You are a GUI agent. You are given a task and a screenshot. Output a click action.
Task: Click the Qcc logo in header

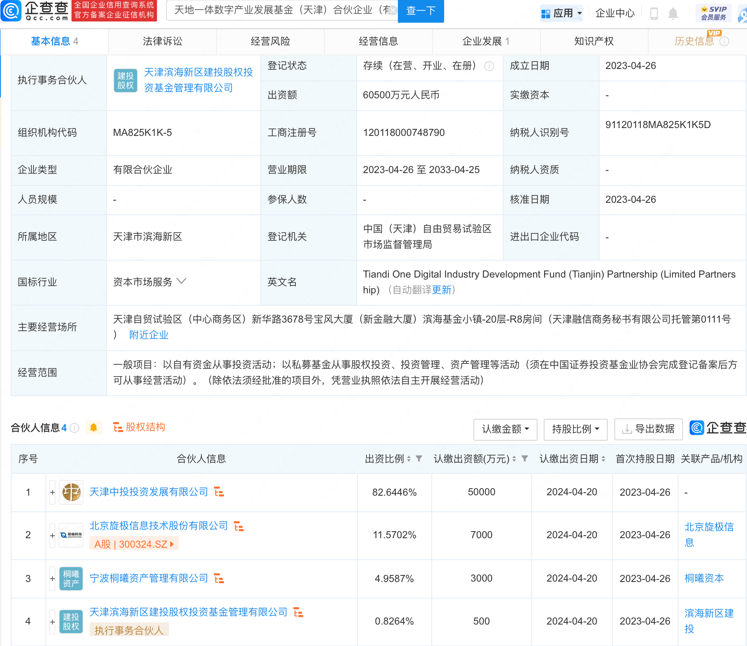pos(35,11)
